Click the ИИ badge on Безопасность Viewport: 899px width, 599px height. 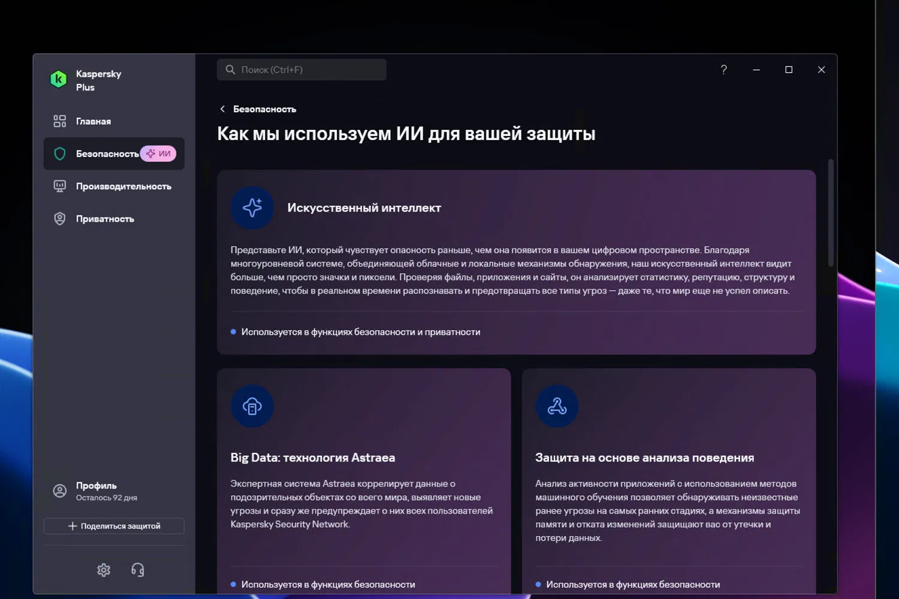(x=158, y=154)
